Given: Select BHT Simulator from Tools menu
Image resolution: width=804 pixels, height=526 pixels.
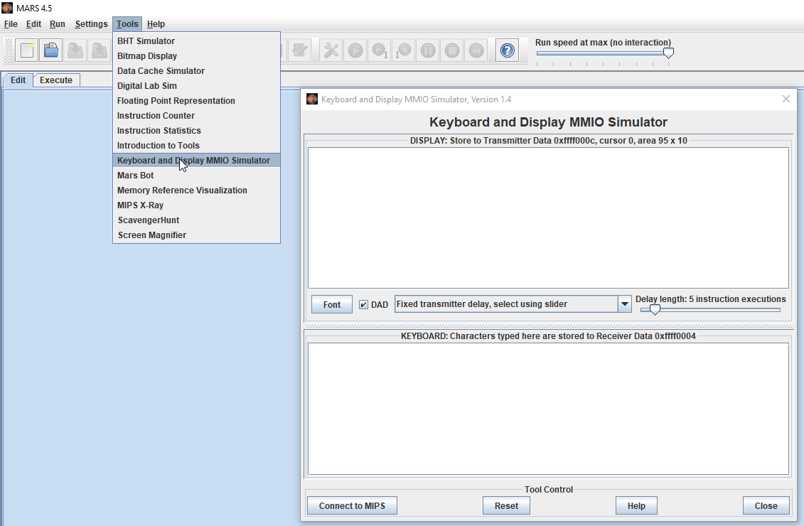Looking at the screenshot, I should click(x=196, y=41).
